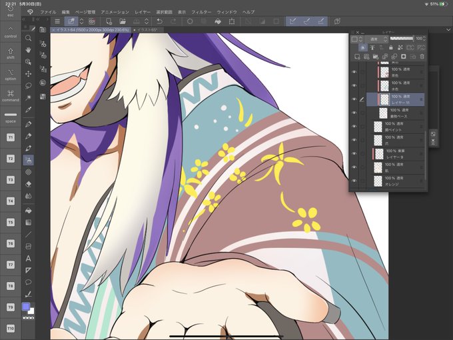Hide the オレンジ layer
Screen dimensions: 453x340
point(354,181)
